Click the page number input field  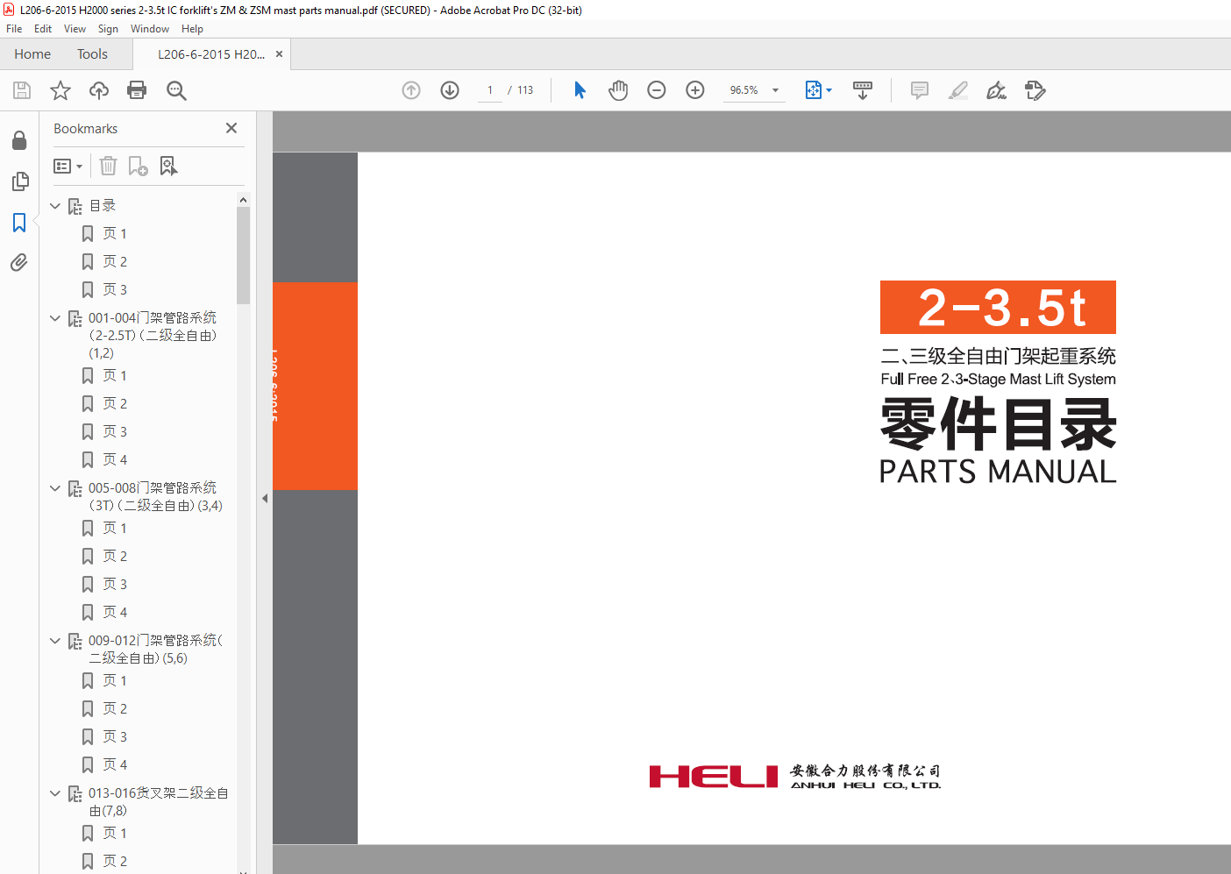click(x=490, y=90)
